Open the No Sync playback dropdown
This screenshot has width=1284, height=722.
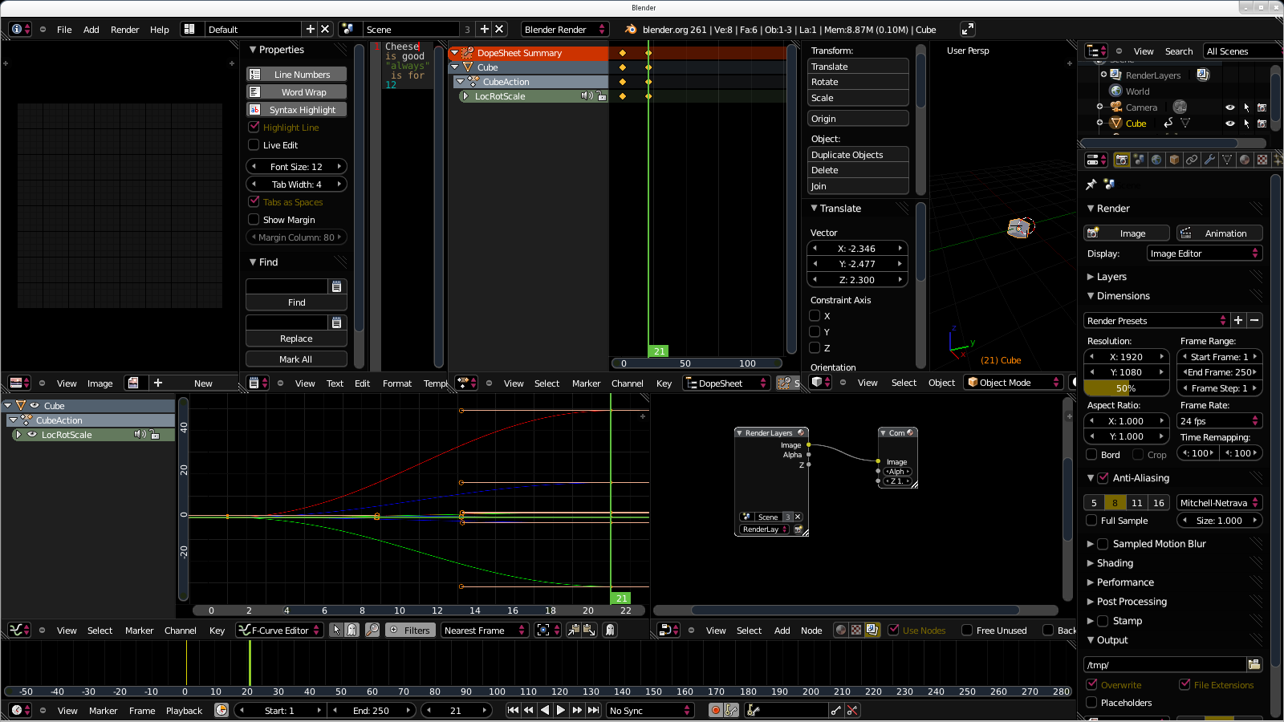(x=649, y=711)
